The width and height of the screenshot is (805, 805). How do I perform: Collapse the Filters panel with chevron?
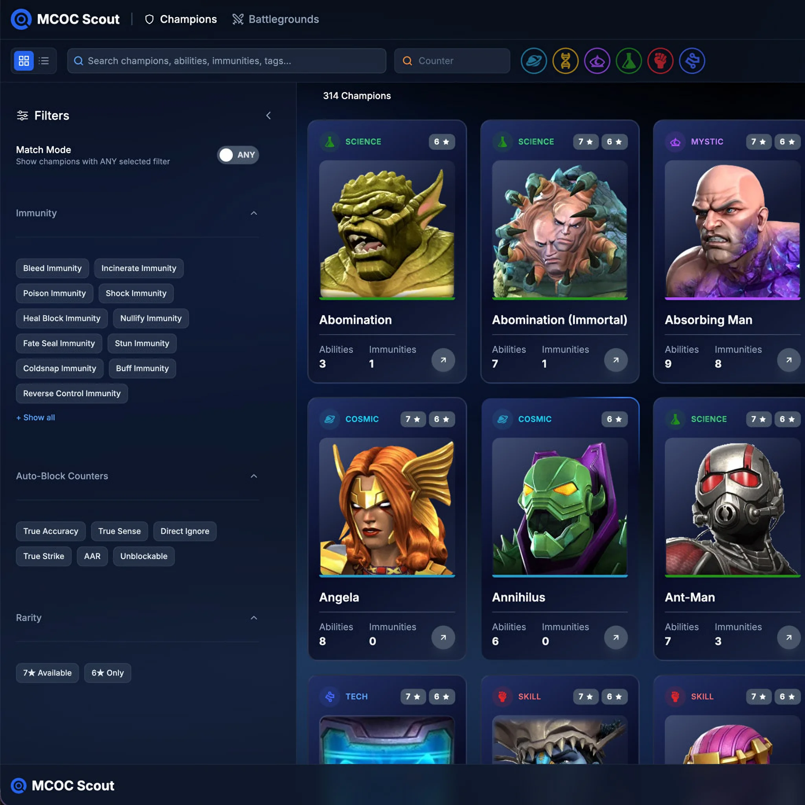(x=268, y=116)
